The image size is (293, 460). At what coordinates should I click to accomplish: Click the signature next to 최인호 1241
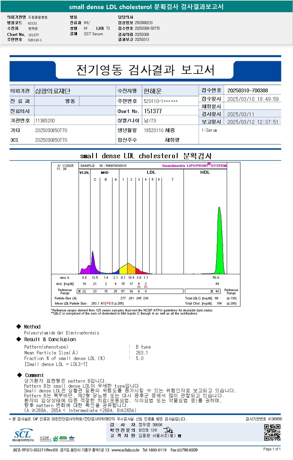168,430
